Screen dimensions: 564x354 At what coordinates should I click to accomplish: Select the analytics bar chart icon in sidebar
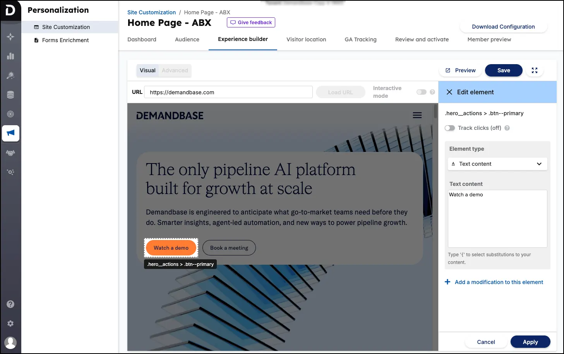[x=10, y=56]
